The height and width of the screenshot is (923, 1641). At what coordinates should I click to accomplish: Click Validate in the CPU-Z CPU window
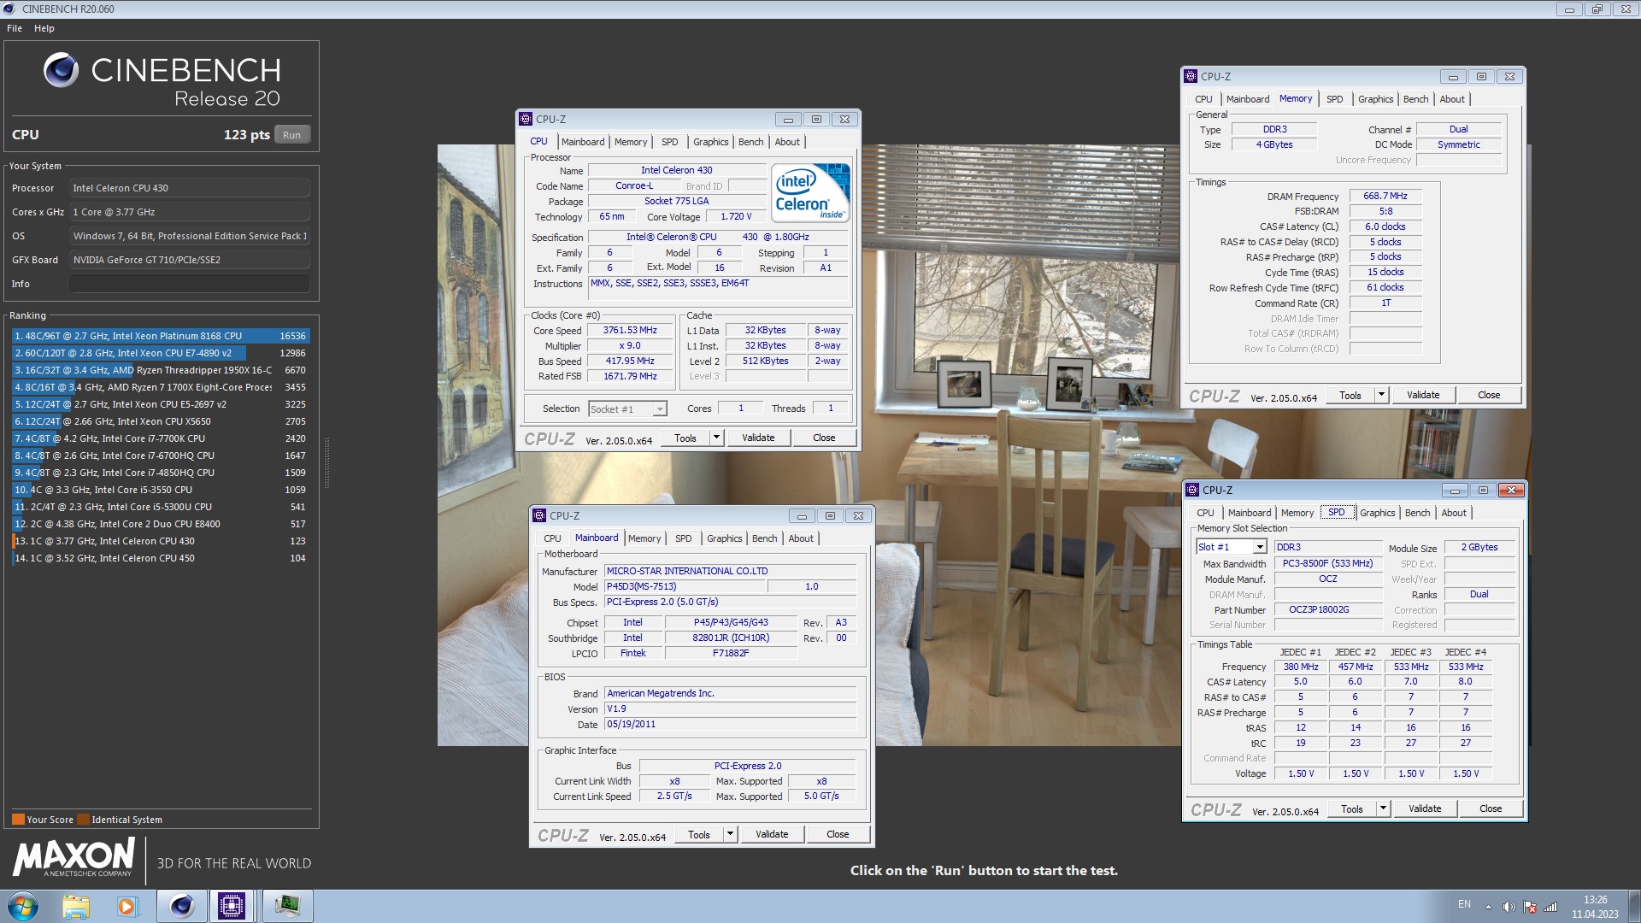(x=758, y=438)
